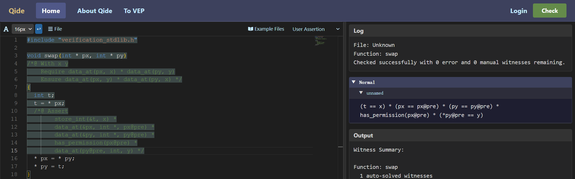The image size is (575, 179).
Task: Go to the Home tab
Action: (51, 11)
